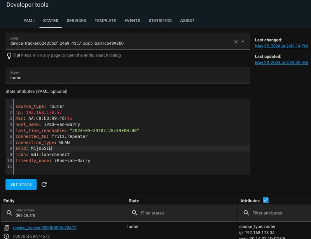311x239 pixels.
Task: Click search icon in Filter states
Action: click(135, 213)
